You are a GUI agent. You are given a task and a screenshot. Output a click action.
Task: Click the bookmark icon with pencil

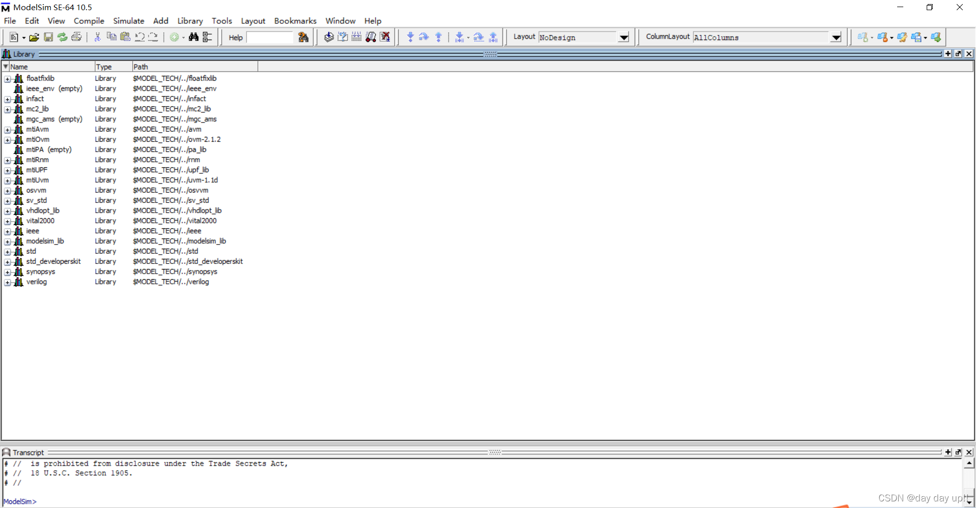[902, 37]
